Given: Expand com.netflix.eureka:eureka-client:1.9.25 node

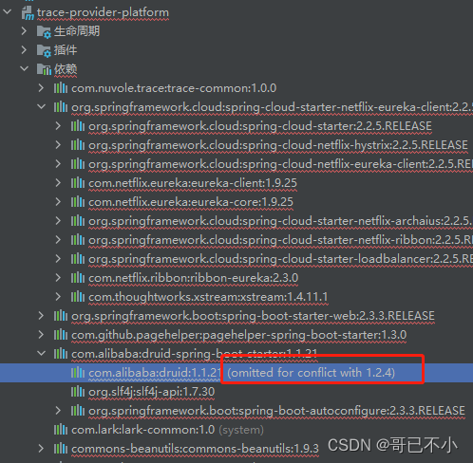Looking at the screenshot, I should pos(58,183).
